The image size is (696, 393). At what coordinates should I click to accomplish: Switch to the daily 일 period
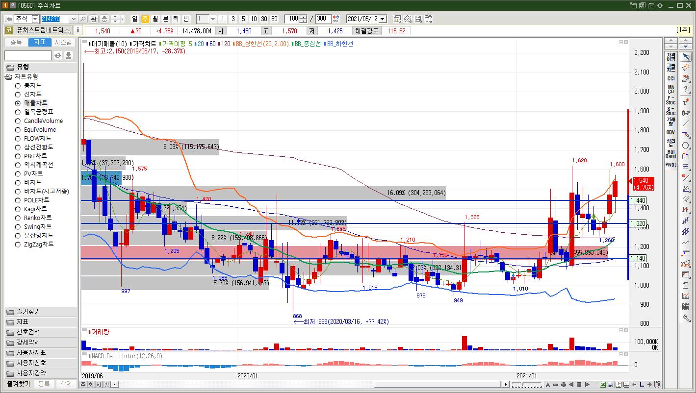click(x=135, y=19)
